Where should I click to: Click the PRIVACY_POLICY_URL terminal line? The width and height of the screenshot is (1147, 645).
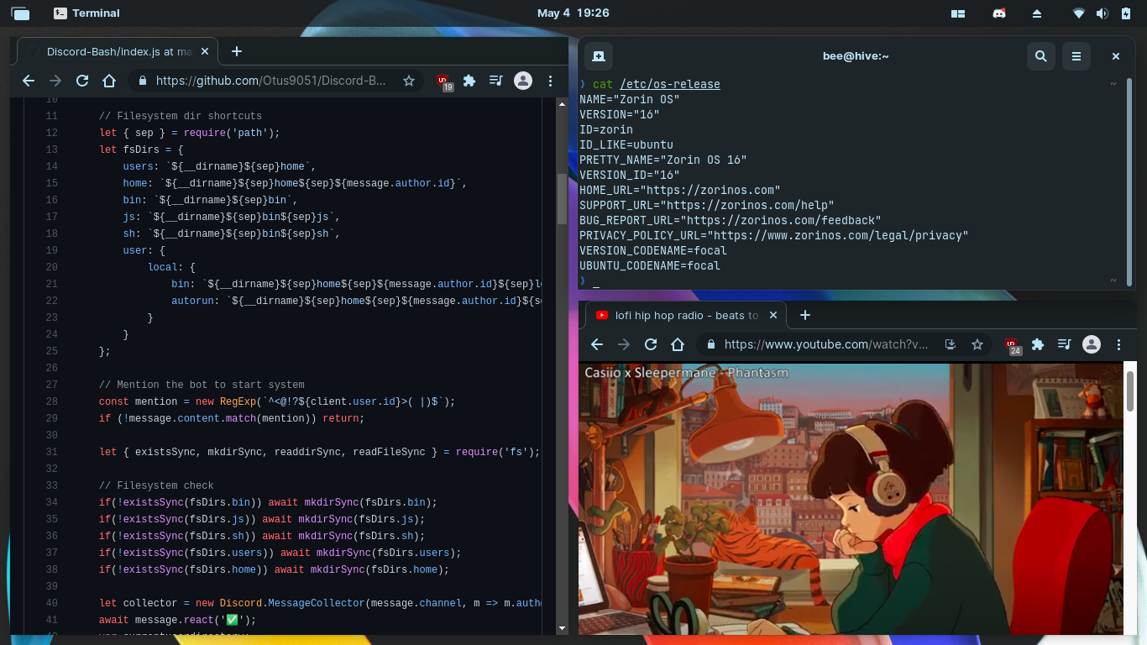[773, 235]
